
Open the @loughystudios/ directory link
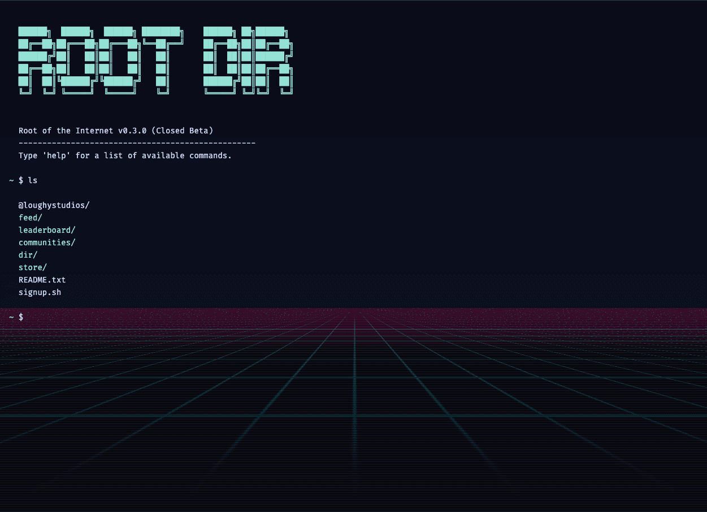click(x=54, y=205)
